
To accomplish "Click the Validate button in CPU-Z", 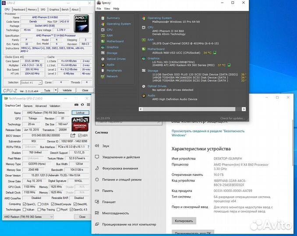I will coord(67,90).
